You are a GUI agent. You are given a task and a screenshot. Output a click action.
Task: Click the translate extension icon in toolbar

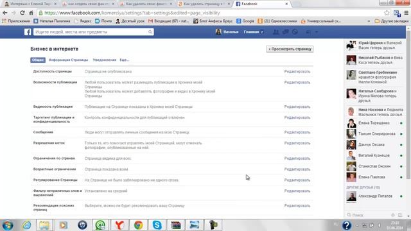point(397,13)
